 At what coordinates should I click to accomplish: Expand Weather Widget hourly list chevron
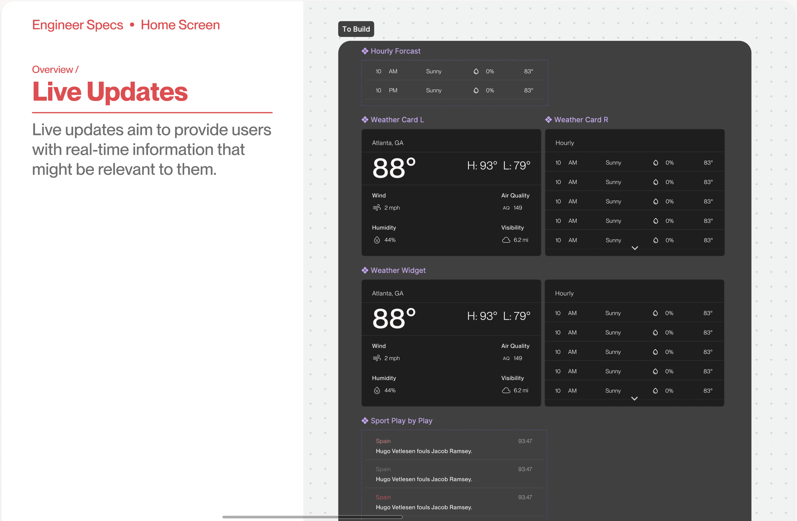coord(634,398)
